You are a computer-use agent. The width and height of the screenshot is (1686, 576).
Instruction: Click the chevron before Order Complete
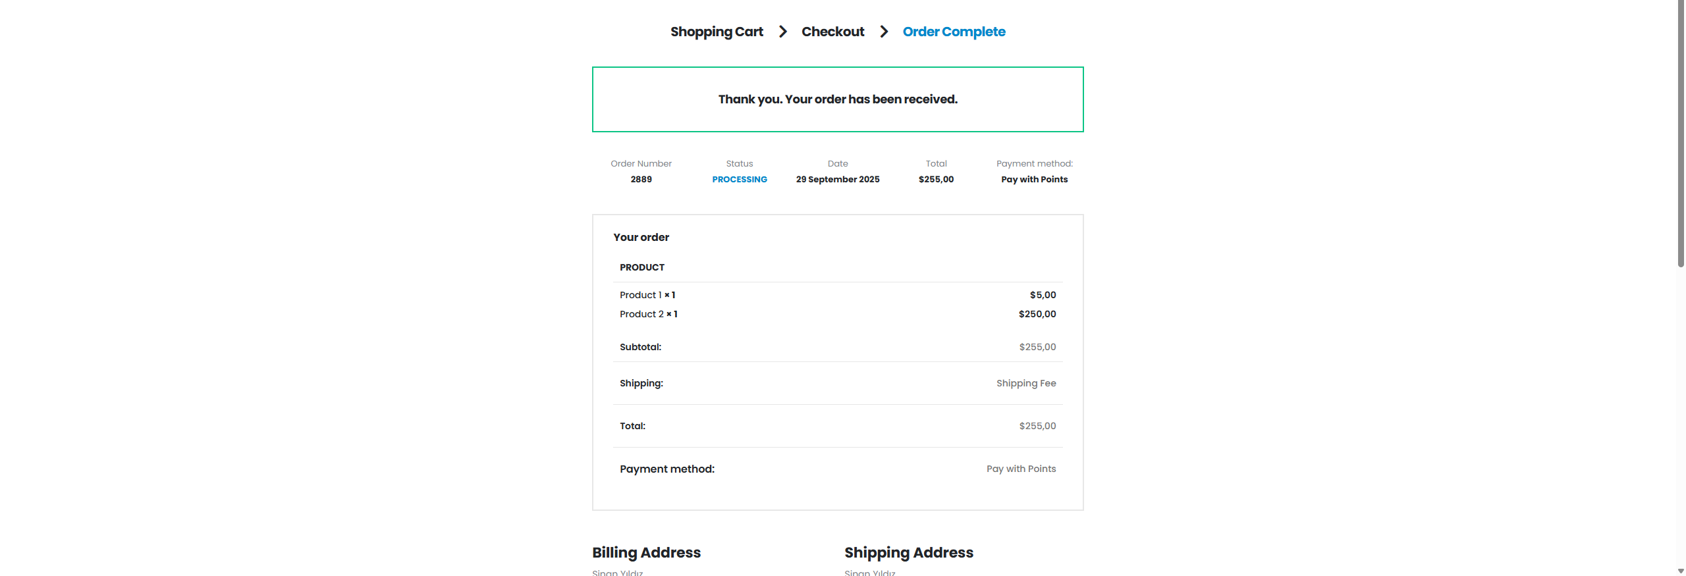coord(884,31)
